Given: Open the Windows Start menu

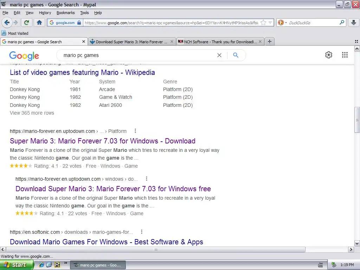Looking at the screenshot, I should (x=17, y=265).
